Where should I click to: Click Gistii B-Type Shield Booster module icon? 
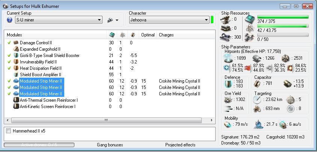coord(16,56)
